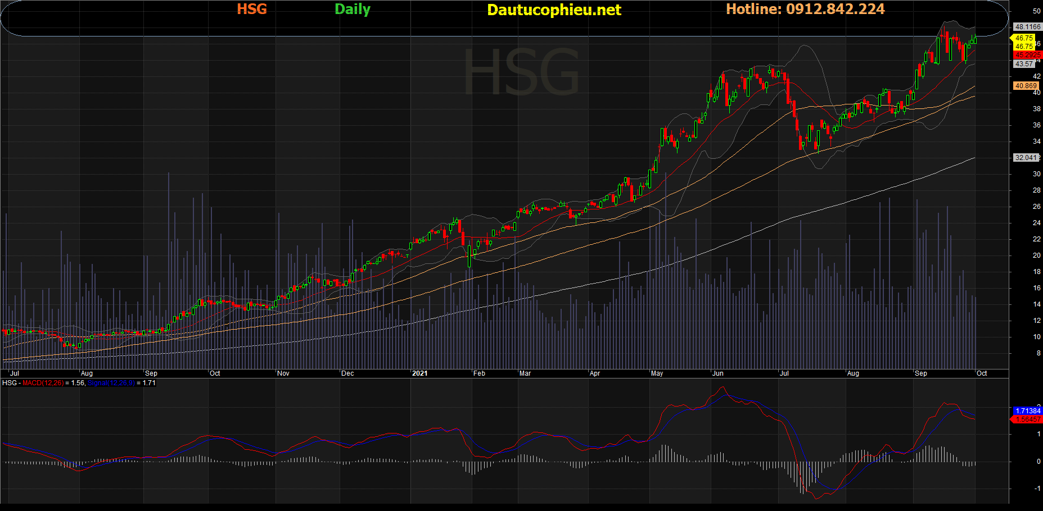Click the red 45.2925 price tag
Image resolution: width=1043 pixels, height=511 pixels.
click(x=1027, y=55)
